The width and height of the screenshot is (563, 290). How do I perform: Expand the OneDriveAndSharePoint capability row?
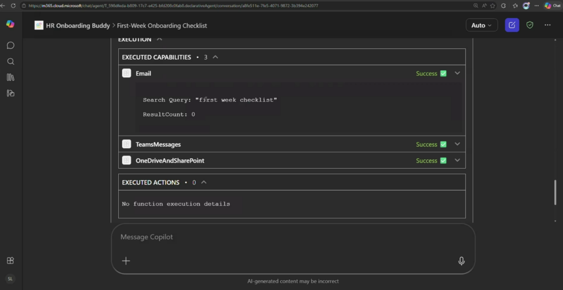click(457, 160)
